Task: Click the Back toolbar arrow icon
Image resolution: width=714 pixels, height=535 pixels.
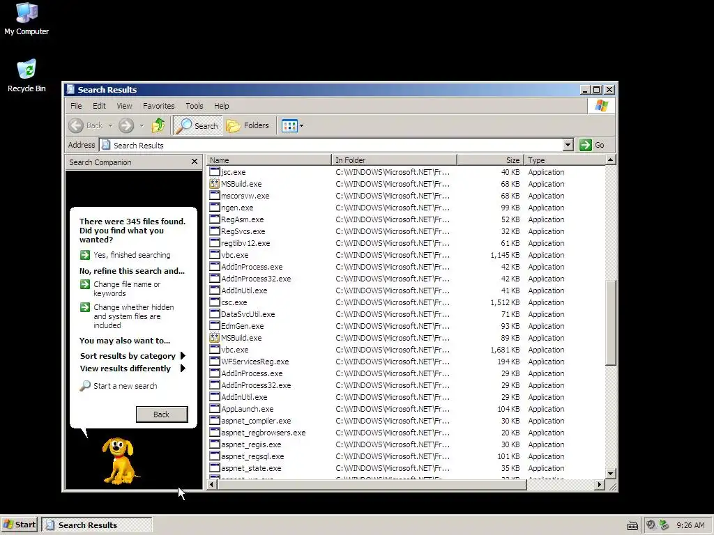Action: pyautogui.click(x=76, y=125)
